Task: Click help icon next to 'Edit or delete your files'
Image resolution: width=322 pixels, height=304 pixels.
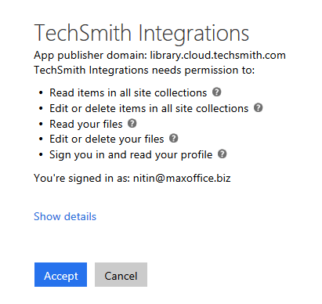Action: click(174, 138)
